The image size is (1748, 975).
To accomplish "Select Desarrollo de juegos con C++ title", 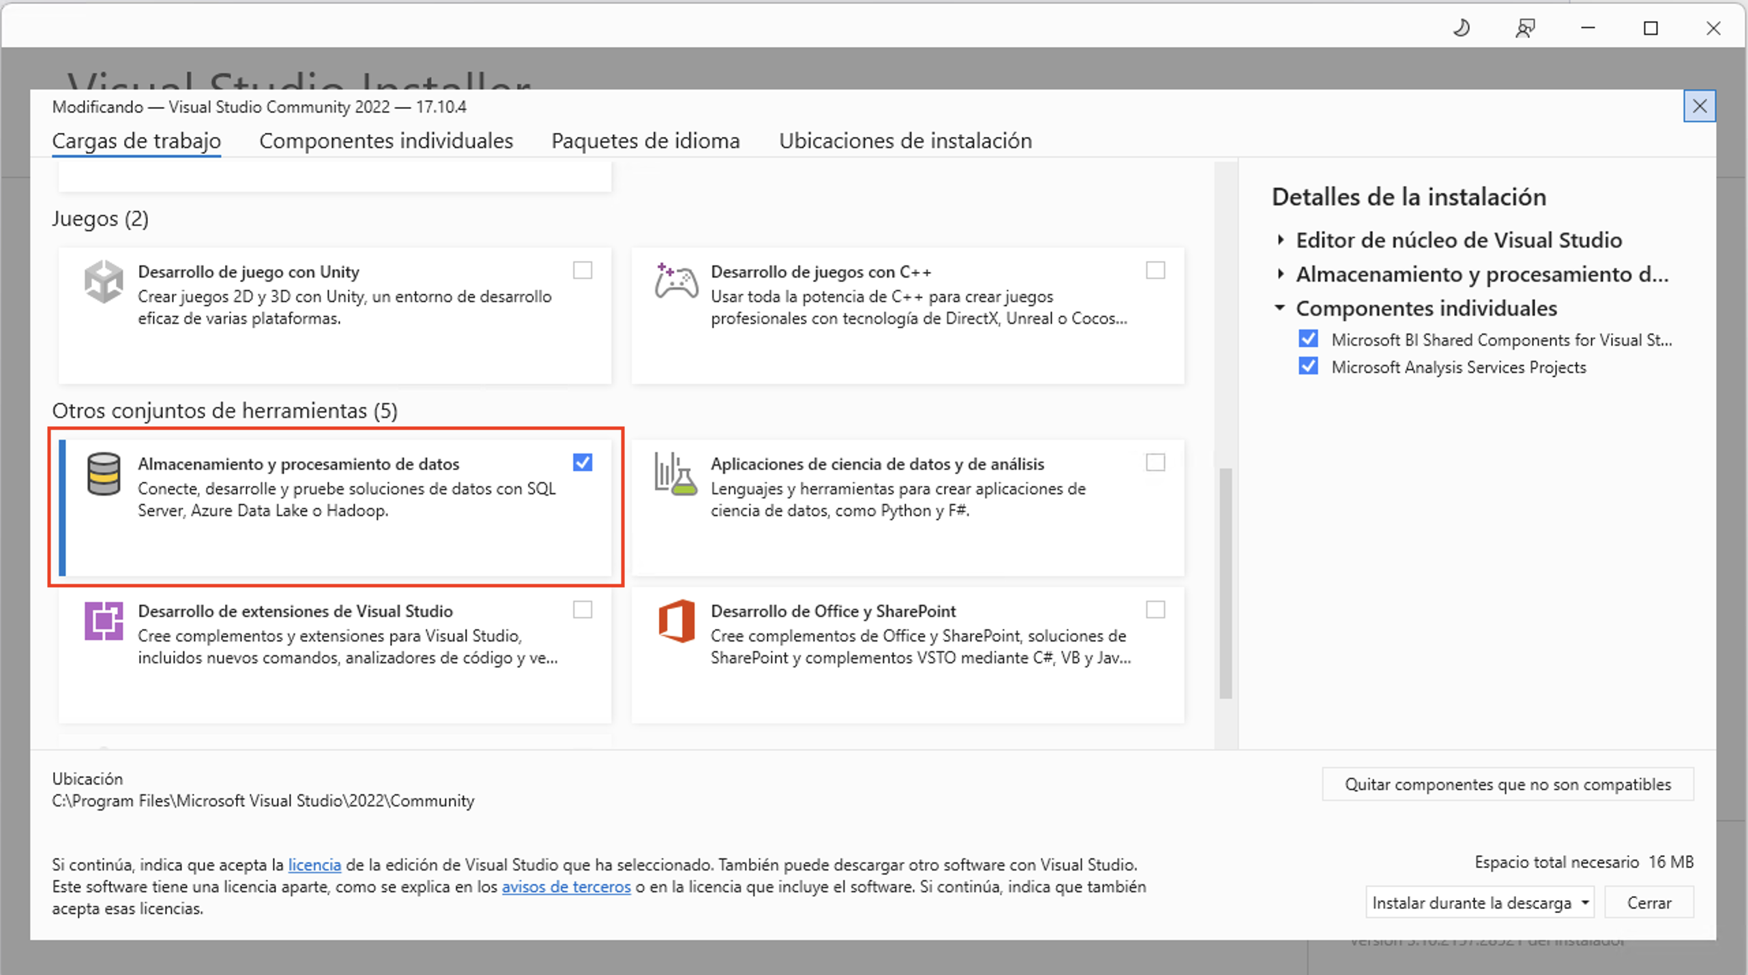I will 821,271.
